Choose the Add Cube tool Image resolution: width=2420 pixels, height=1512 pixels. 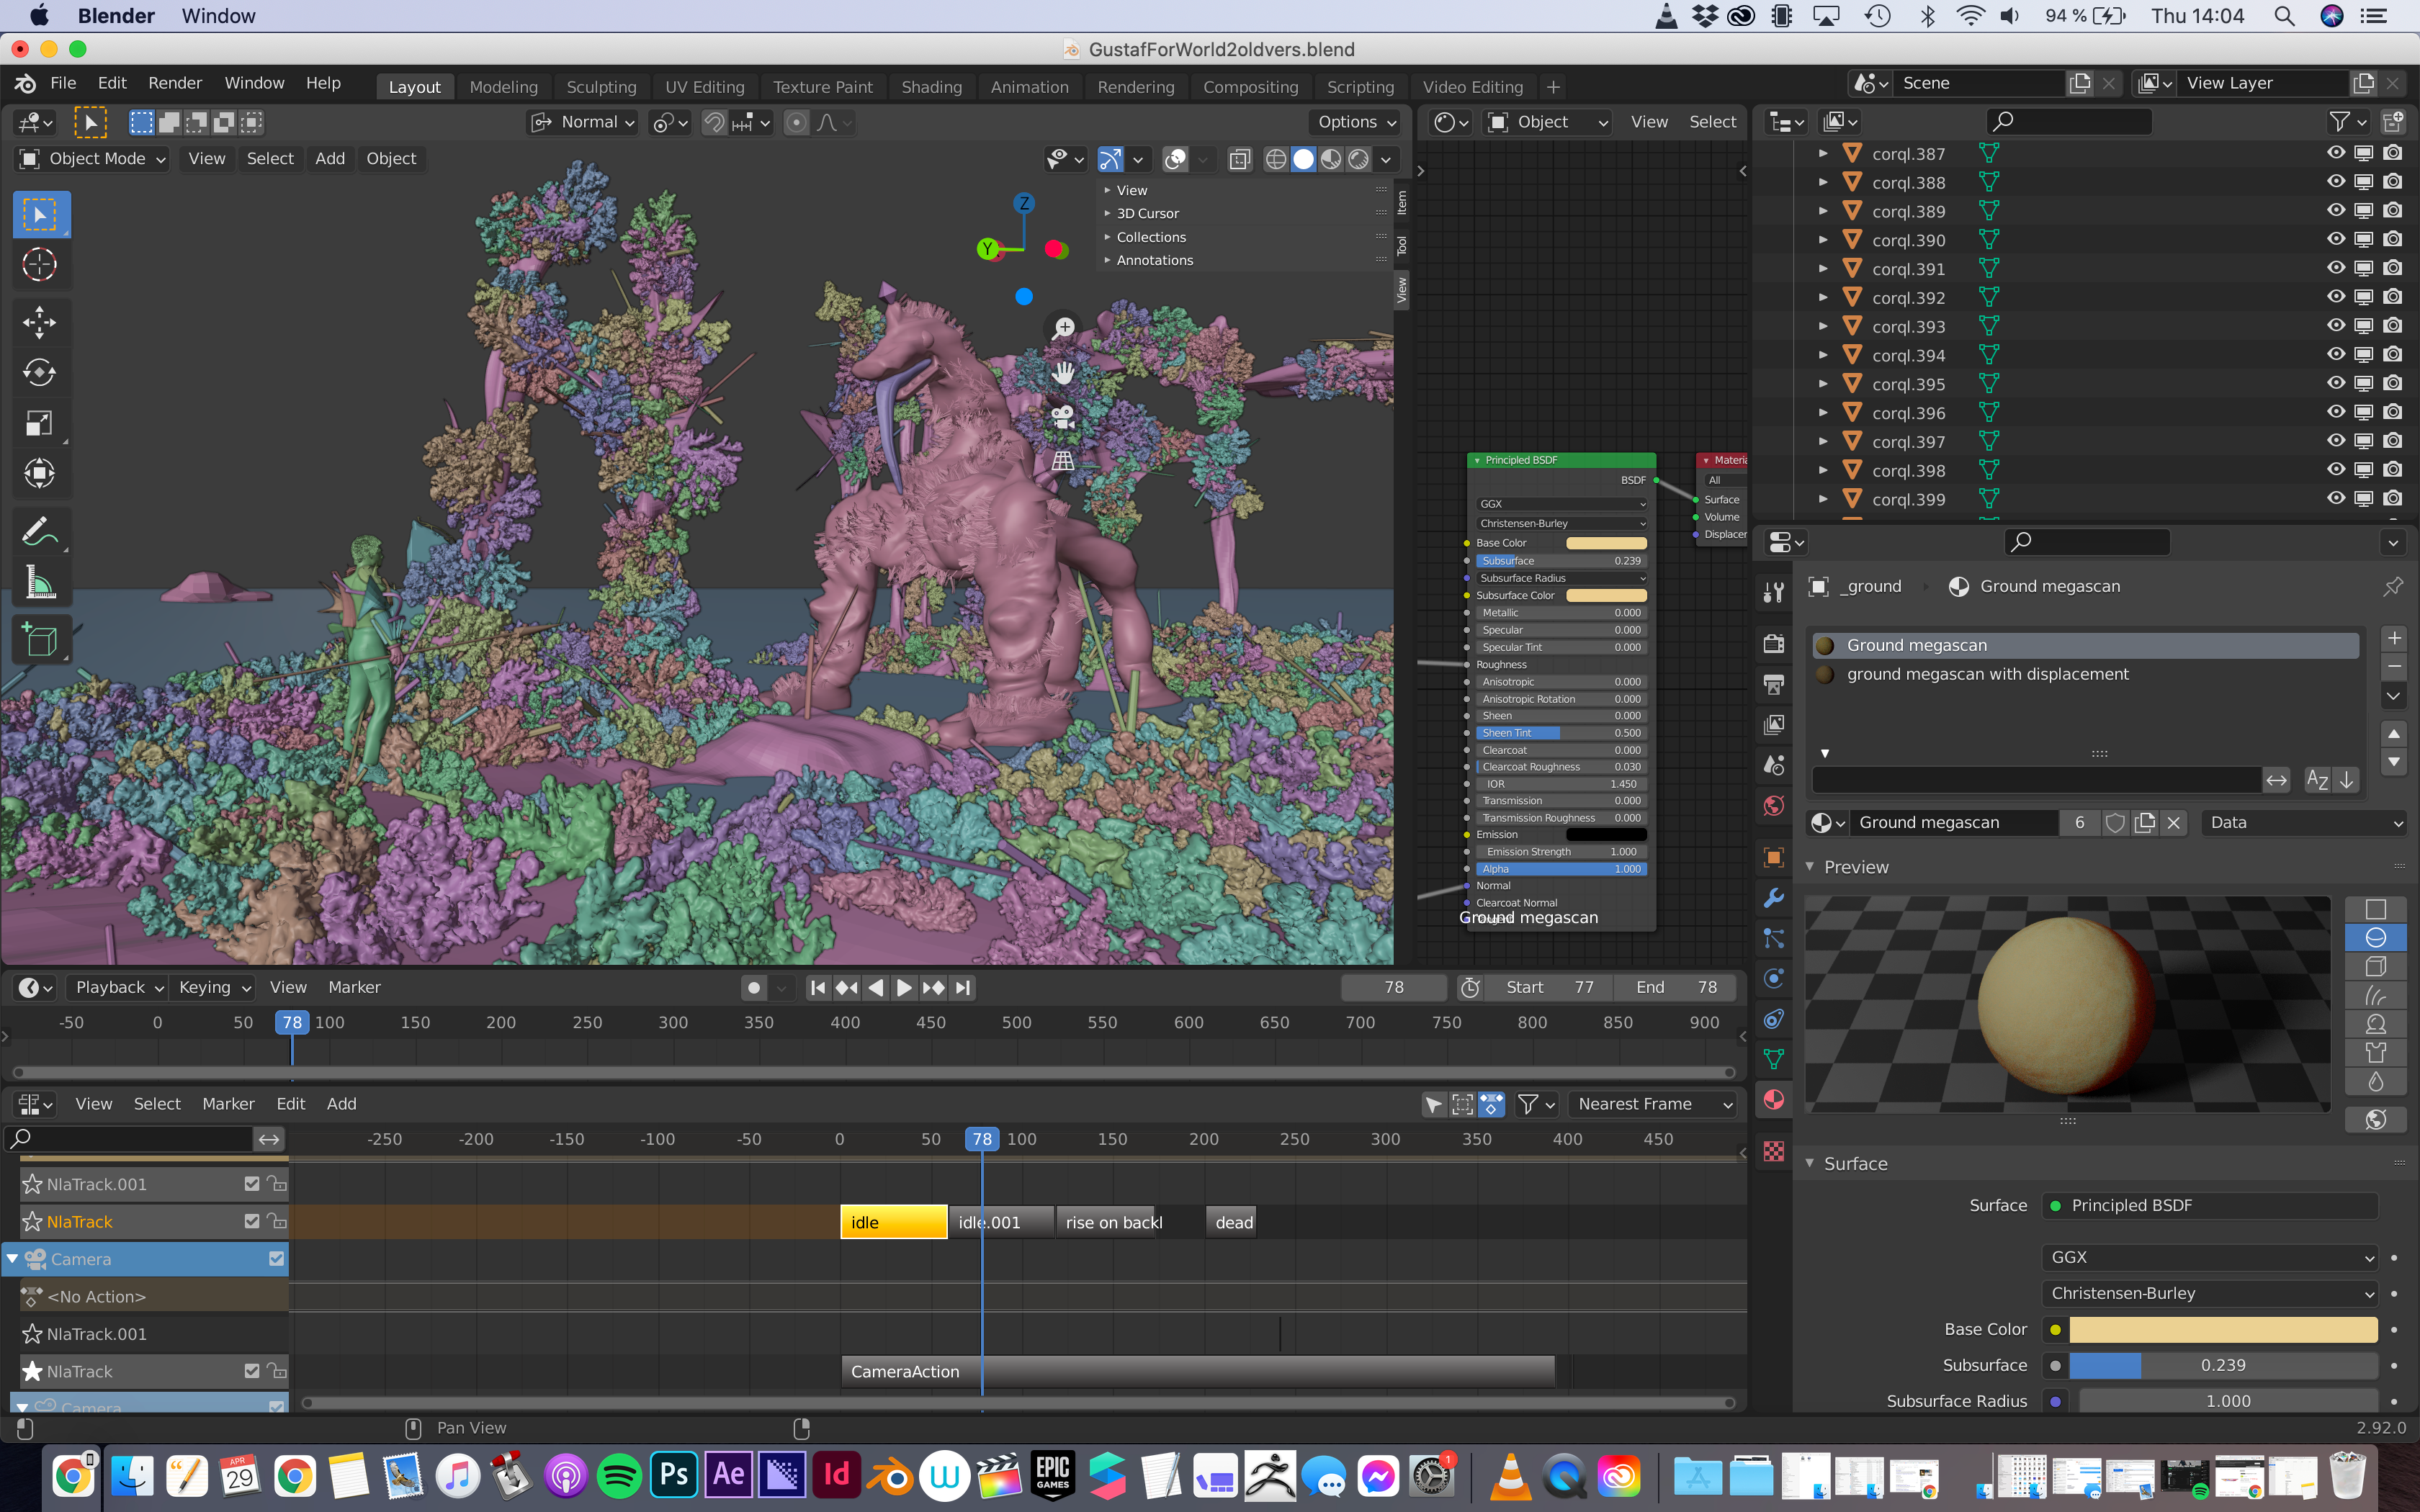click(x=39, y=640)
